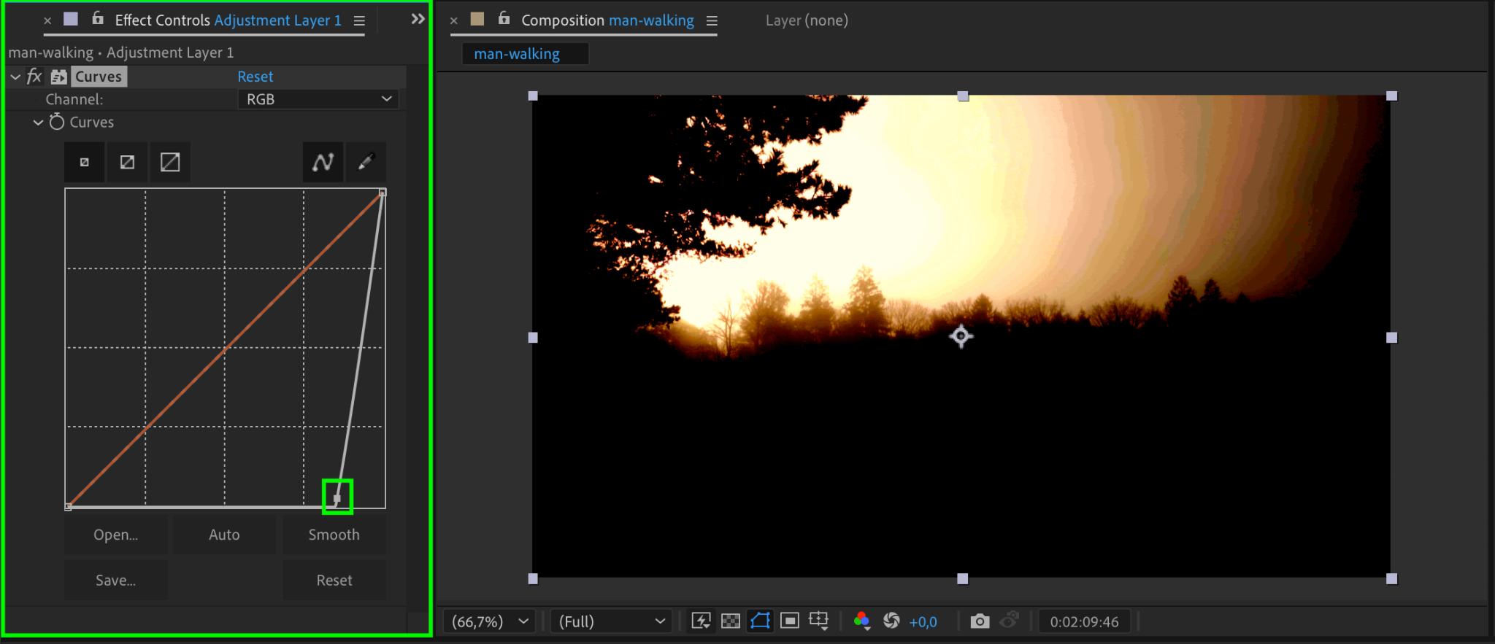Screen dimensions: 1495x644
Task: Toggle the Curves effect fx switch
Action: point(34,77)
